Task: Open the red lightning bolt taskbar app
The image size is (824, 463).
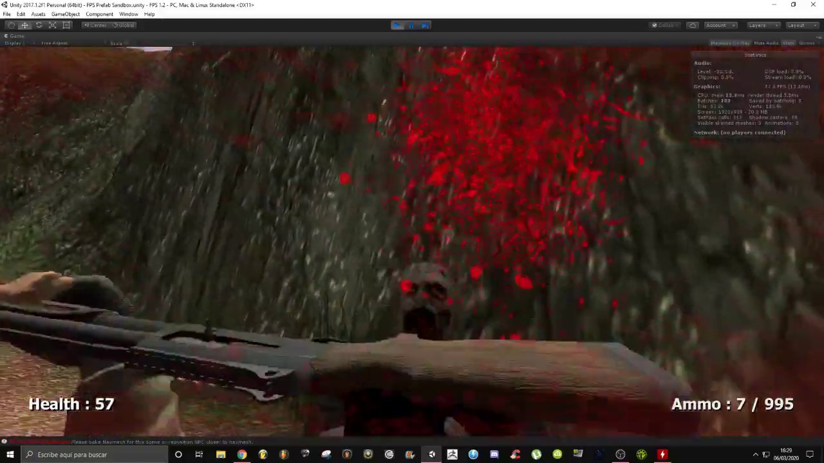Action: [x=662, y=455]
